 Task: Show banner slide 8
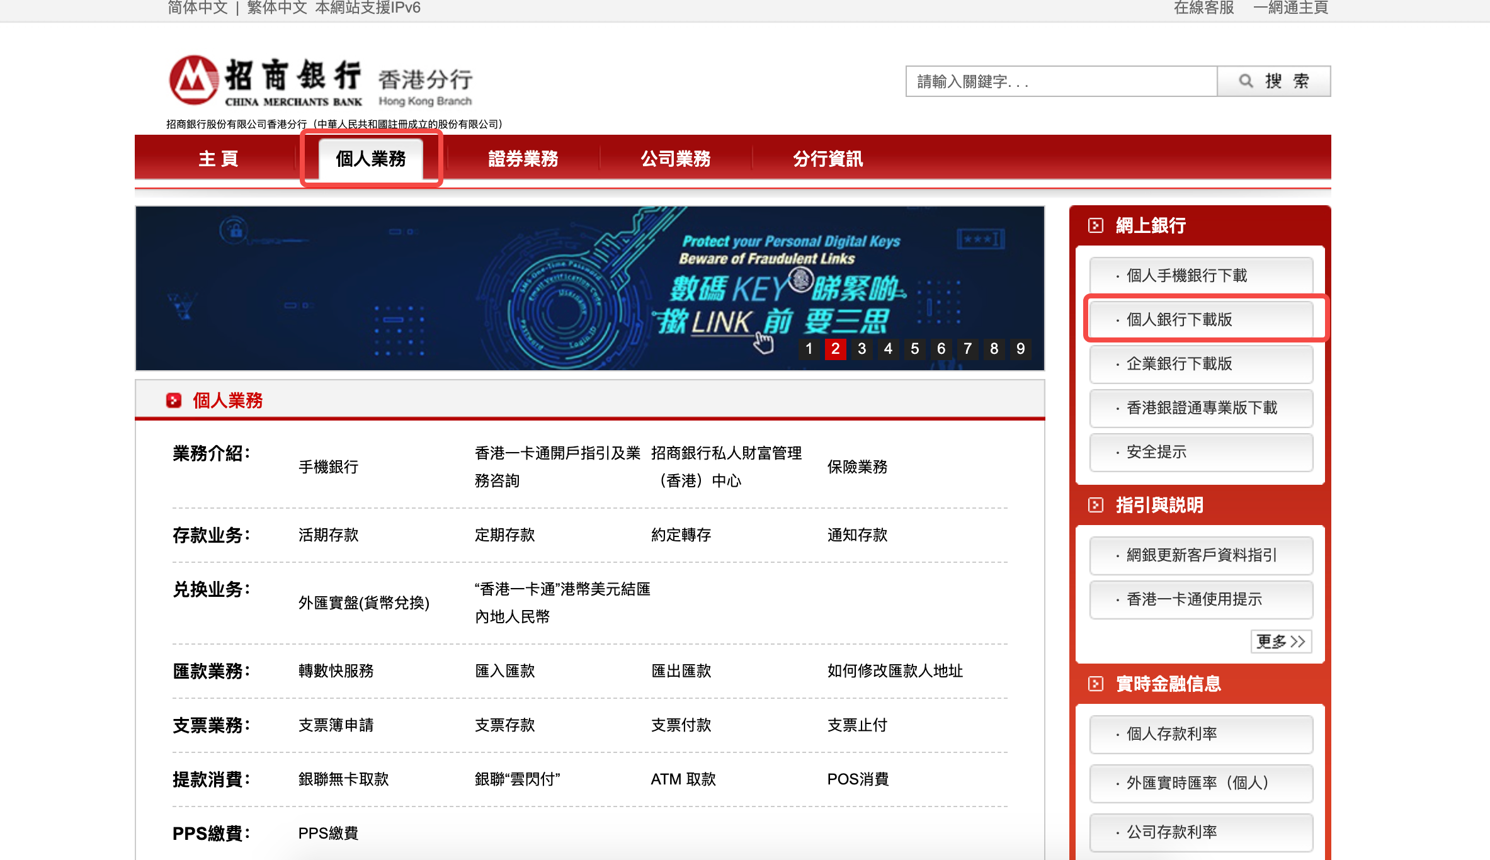coord(994,349)
